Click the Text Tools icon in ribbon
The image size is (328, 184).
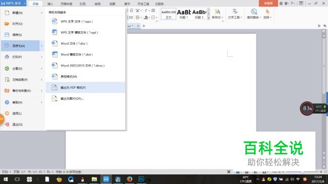235,12
